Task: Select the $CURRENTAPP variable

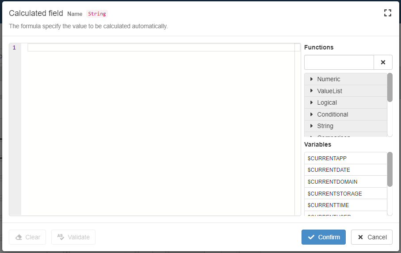Action: tap(327, 158)
